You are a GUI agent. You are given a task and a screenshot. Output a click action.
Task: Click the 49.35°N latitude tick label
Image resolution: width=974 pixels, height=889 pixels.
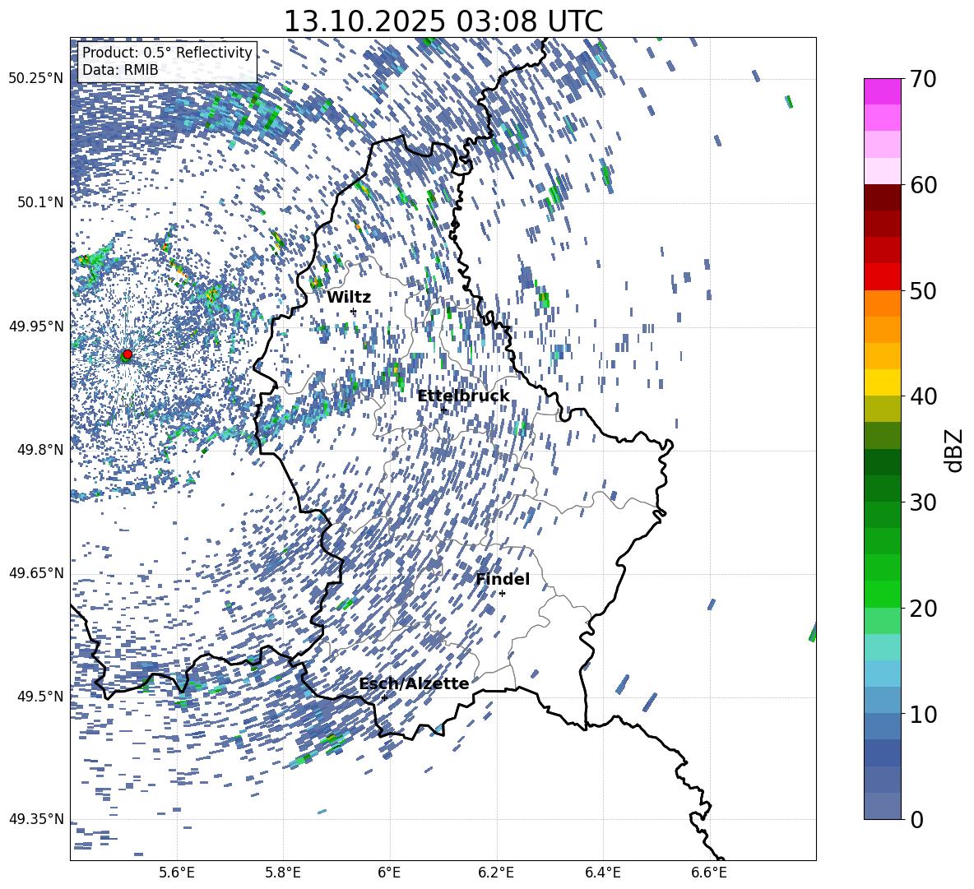[36, 819]
